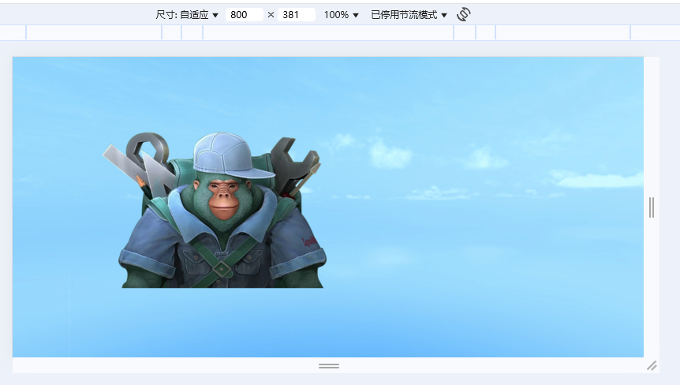The image size is (680, 385).
Task: Open the 已停用节流模式 throttling dropdown
Action: tap(409, 15)
